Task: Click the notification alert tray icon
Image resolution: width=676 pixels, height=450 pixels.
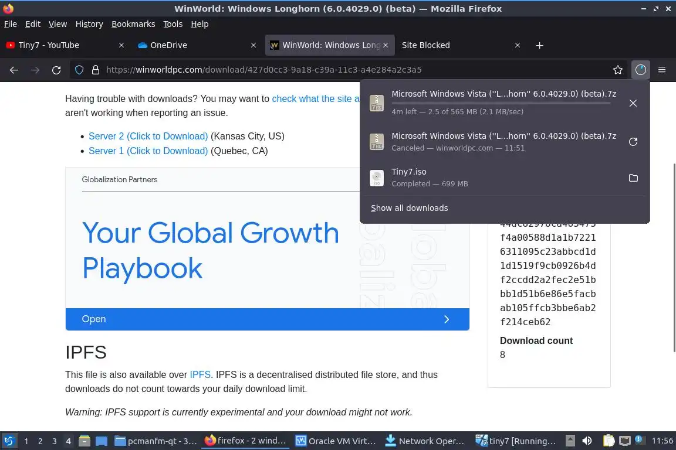Action: pos(640,439)
